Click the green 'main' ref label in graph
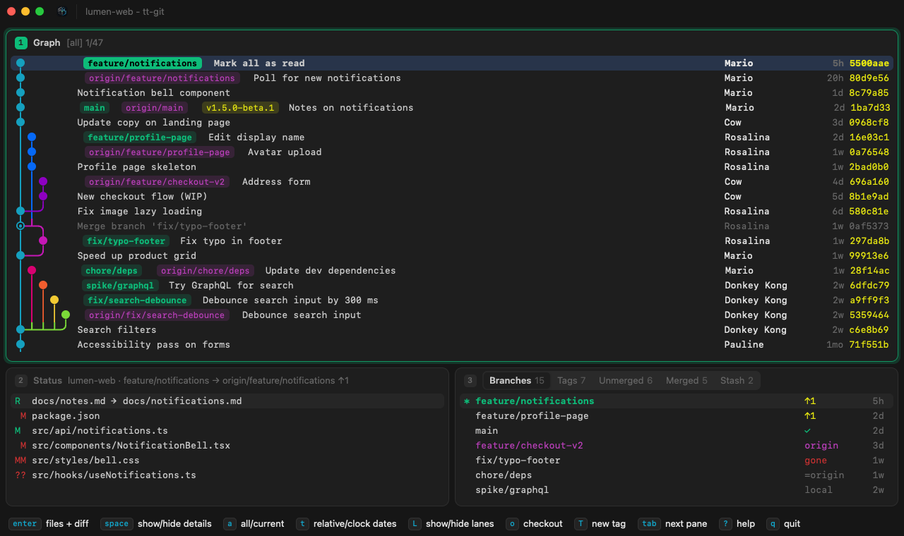Screen dimensions: 904x536 pos(94,107)
